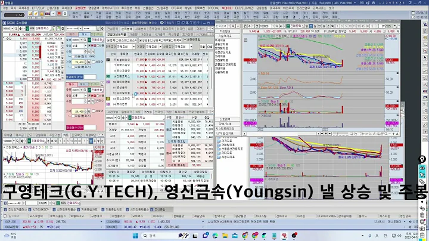This screenshot has width=429, height=241.
Task: Click the chart window stock search magnifier
Action: point(277,26)
